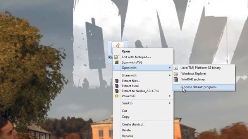Screen dimensions: 248x139
Task: Expand the Send to arrow
Action: 170,103
